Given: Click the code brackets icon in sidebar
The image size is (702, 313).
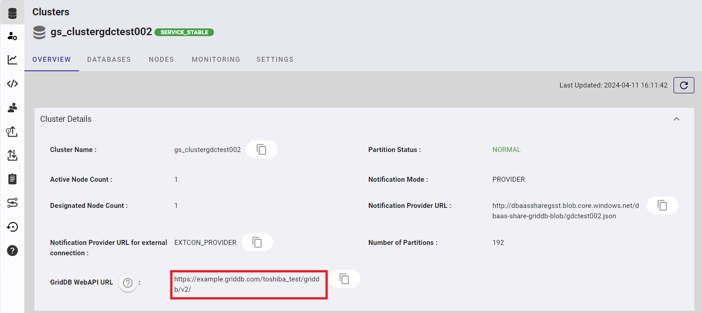Looking at the screenshot, I should tap(13, 83).
